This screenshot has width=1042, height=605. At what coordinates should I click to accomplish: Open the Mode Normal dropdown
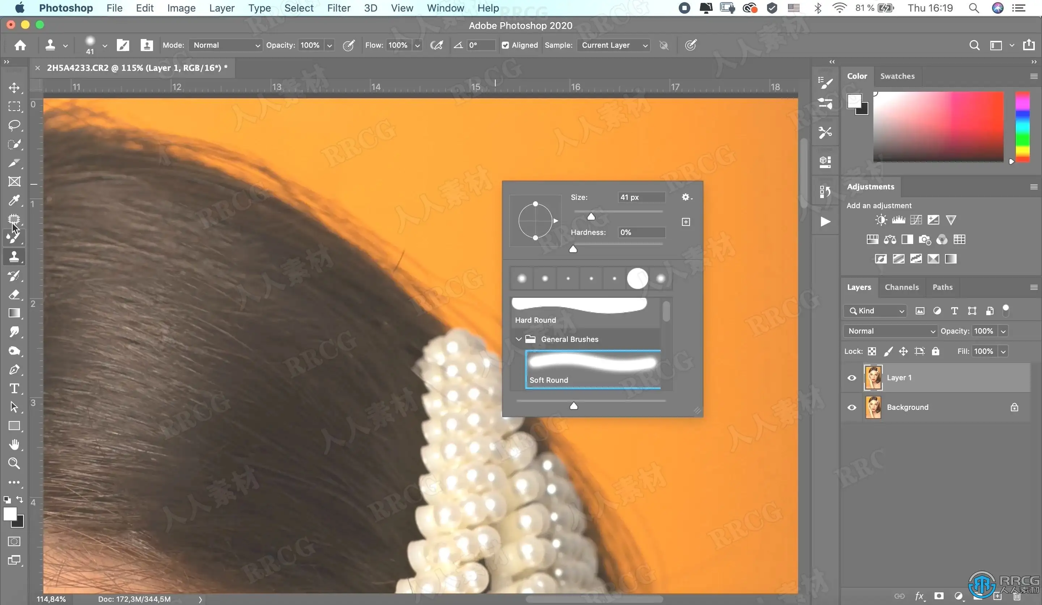tap(226, 46)
